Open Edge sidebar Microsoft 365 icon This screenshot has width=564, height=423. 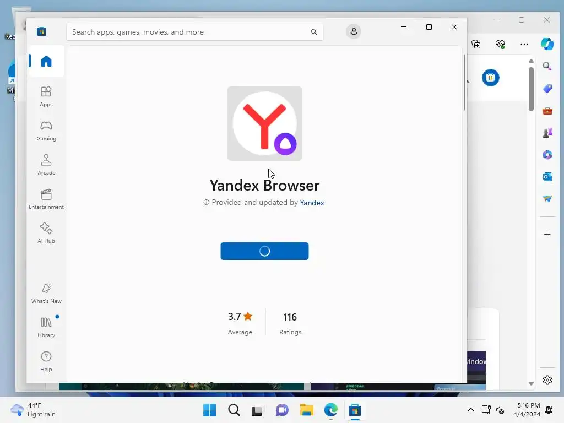[x=547, y=155]
